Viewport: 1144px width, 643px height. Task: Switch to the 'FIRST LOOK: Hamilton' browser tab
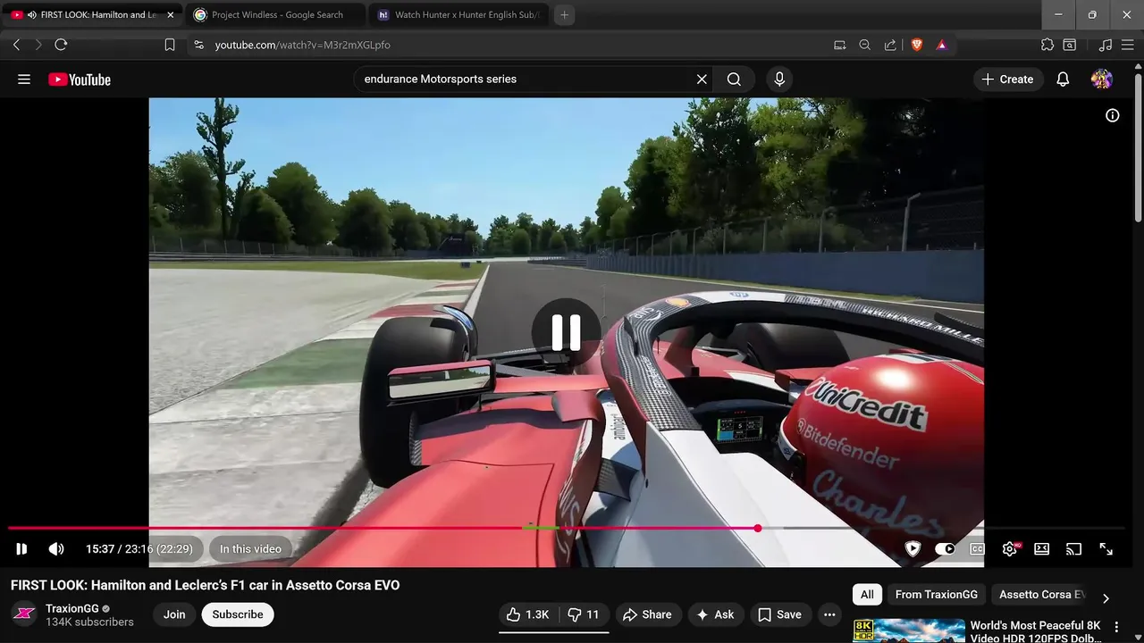click(x=93, y=15)
